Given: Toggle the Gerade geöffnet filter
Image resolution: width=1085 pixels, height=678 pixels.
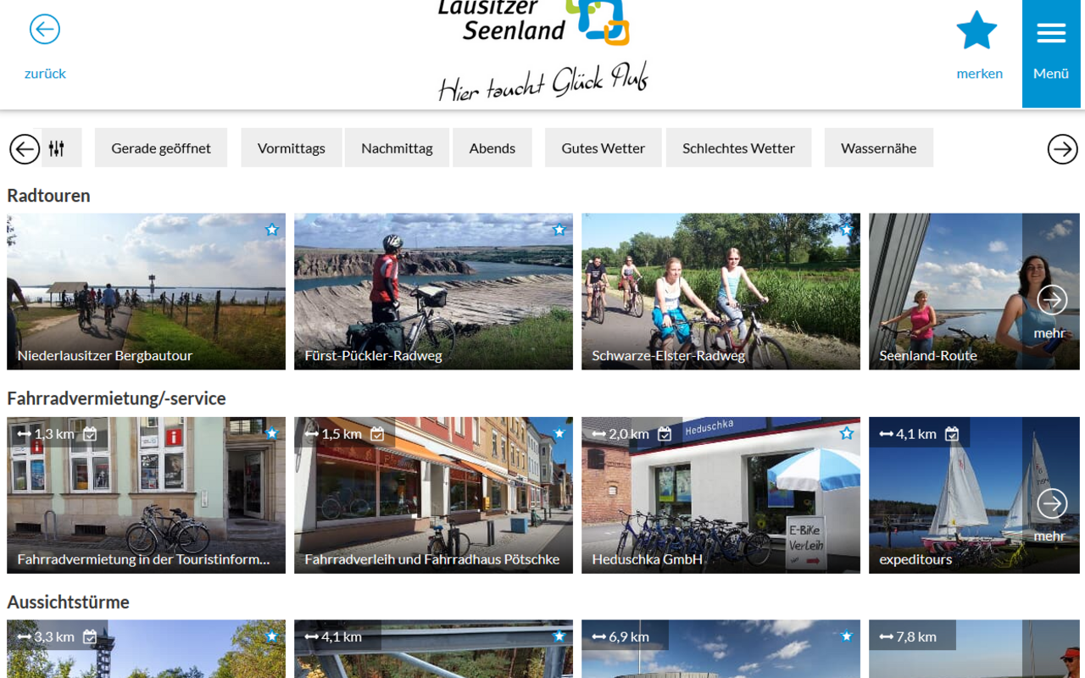Looking at the screenshot, I should tap(161, 147).
